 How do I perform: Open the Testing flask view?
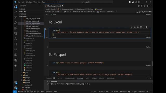pyautogui.click(x=16, y=39)
